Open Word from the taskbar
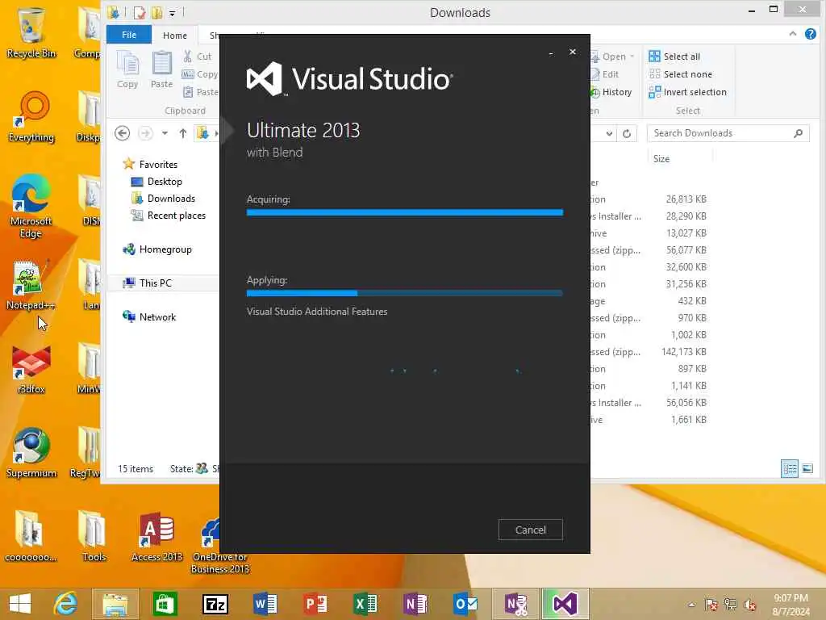826x620 pixels. [265, 604]
